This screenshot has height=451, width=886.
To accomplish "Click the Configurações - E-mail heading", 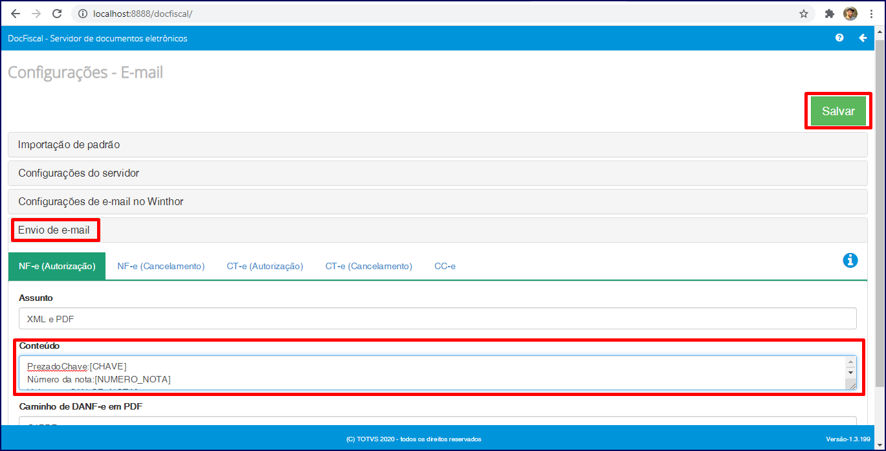I will pyautogui.click(x=85, y=72).
